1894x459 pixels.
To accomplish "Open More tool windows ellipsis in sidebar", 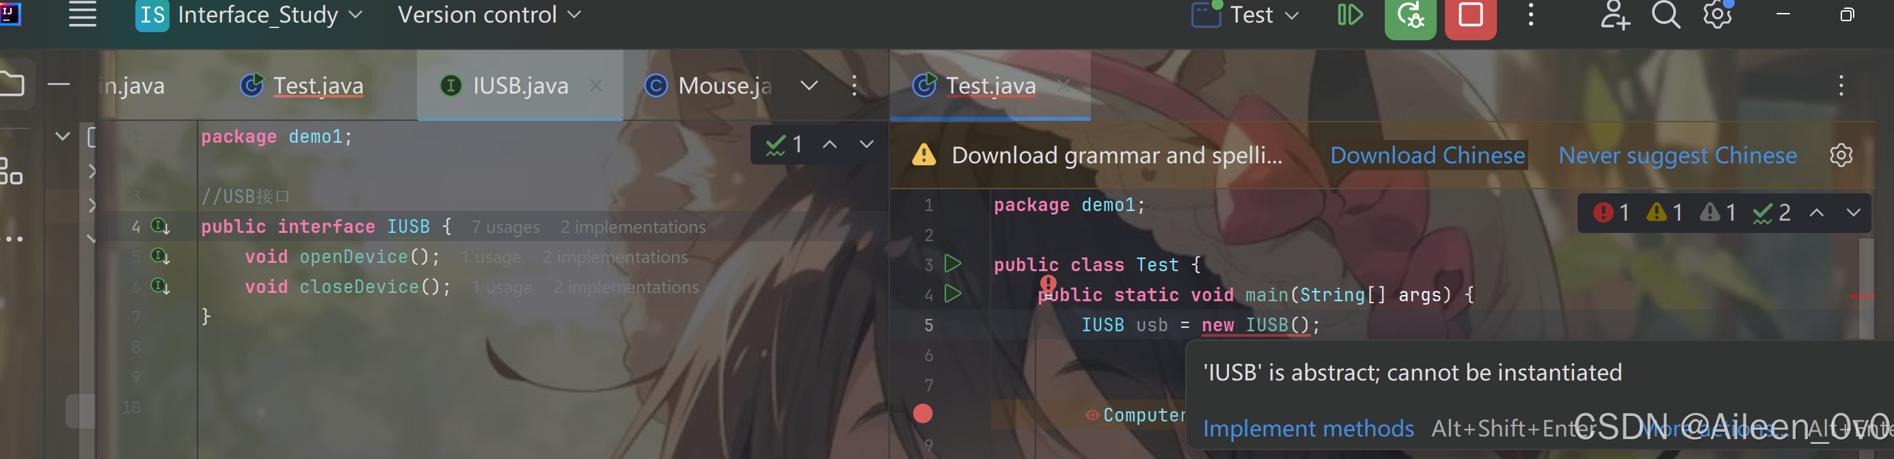I will 13,238.
